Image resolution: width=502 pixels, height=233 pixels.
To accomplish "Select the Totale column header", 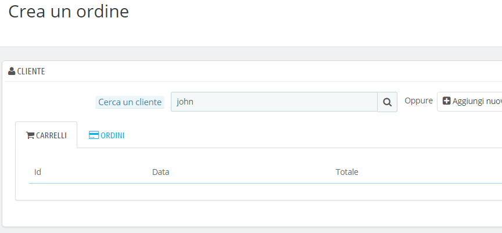I will point(347,172).
